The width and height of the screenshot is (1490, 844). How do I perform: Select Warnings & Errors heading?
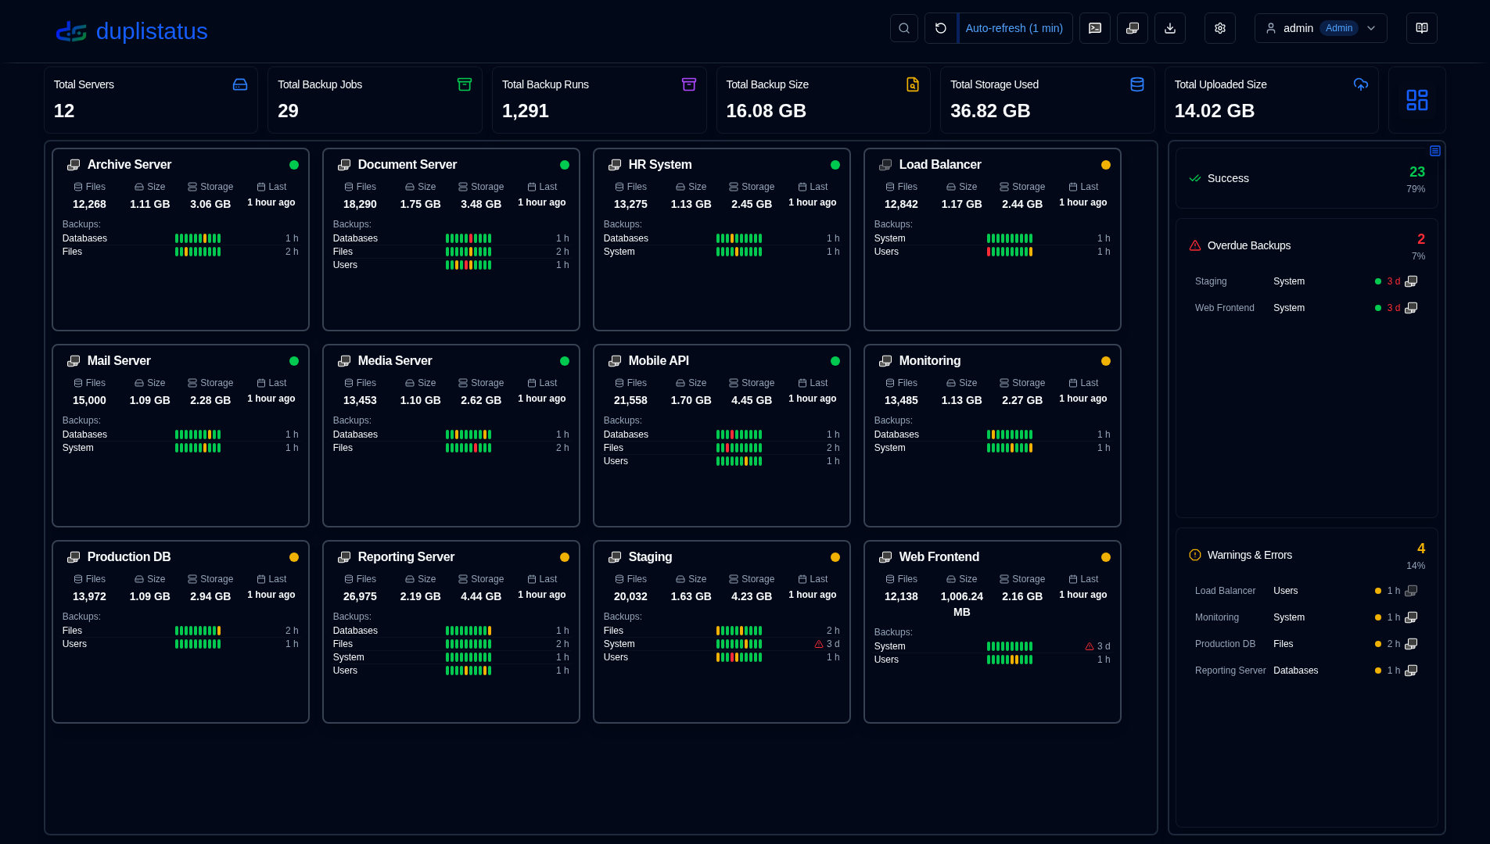coord(1250,555)
